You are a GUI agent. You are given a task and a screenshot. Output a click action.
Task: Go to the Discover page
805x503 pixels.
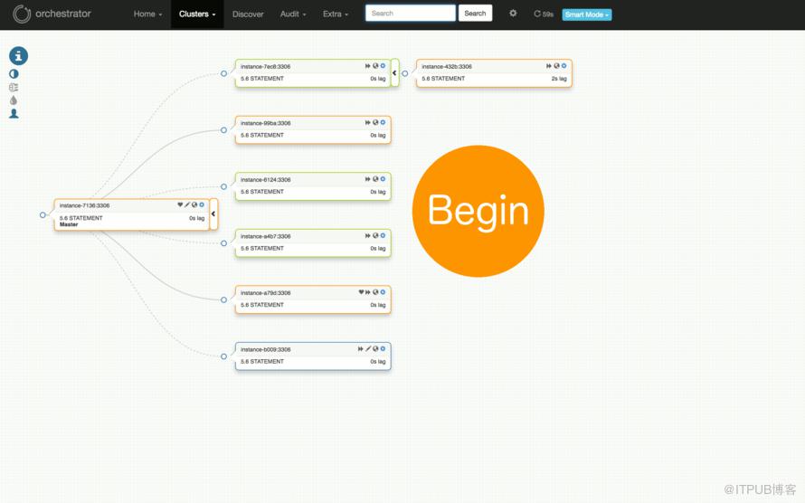coord(248,14)
